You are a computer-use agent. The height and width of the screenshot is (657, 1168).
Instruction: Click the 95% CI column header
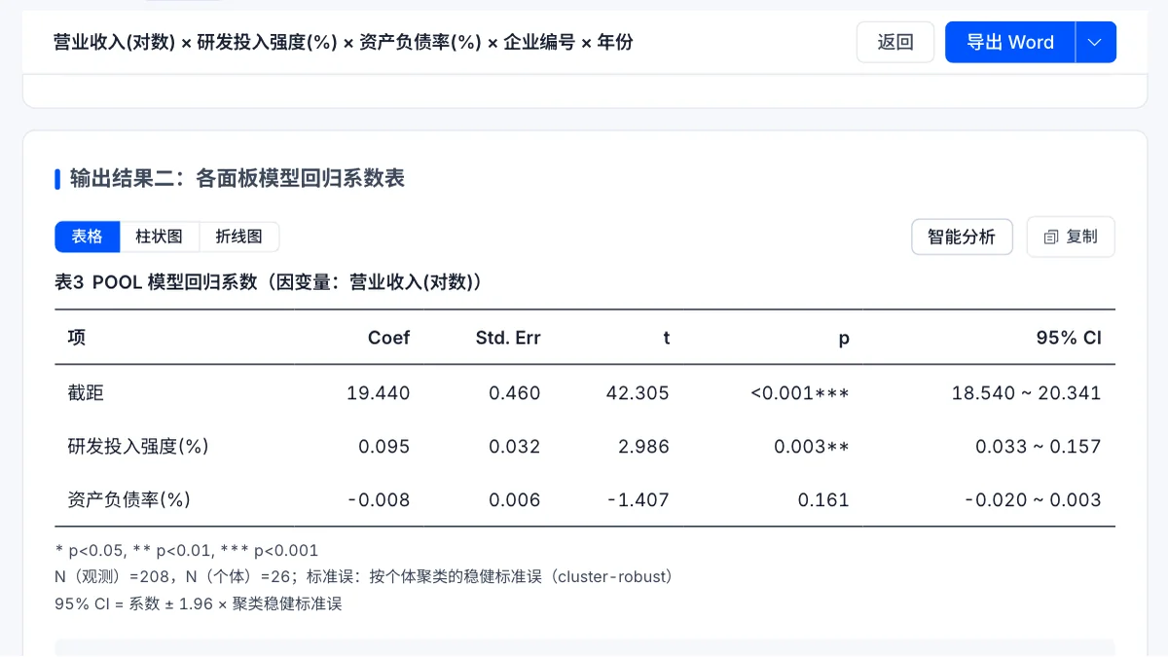tap(1069, 338)
